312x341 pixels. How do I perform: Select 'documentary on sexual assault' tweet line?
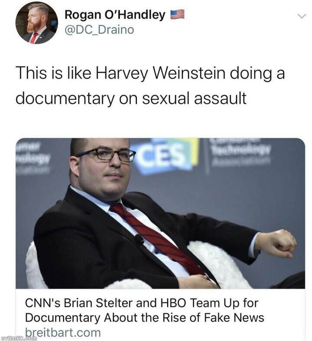(x=131, y=98)
